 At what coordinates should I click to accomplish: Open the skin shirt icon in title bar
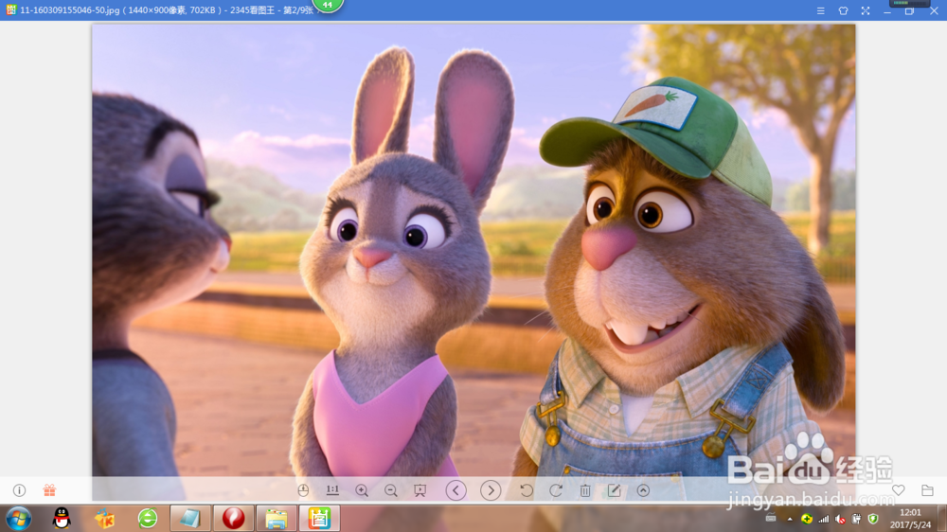click(x=843, y=10)
